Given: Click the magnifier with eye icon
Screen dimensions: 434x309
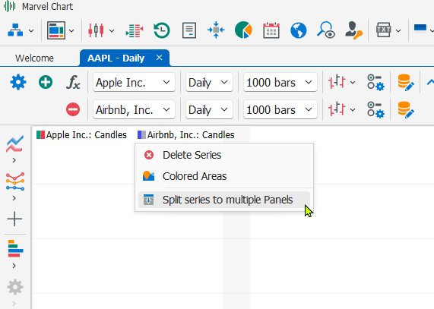Looking at the screenshot, I should click(326, 30).
